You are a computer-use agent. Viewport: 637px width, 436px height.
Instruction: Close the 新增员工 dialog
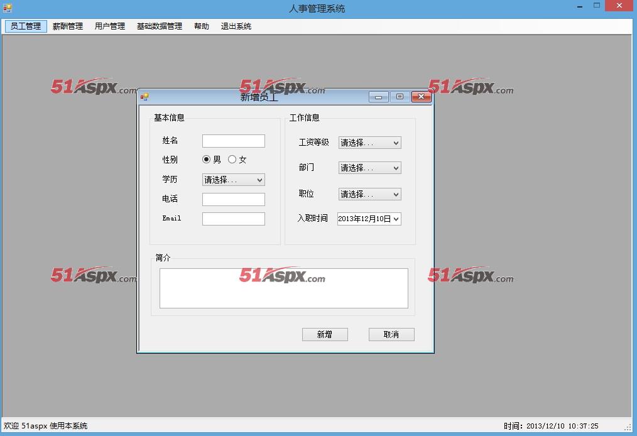pos(422,97)
